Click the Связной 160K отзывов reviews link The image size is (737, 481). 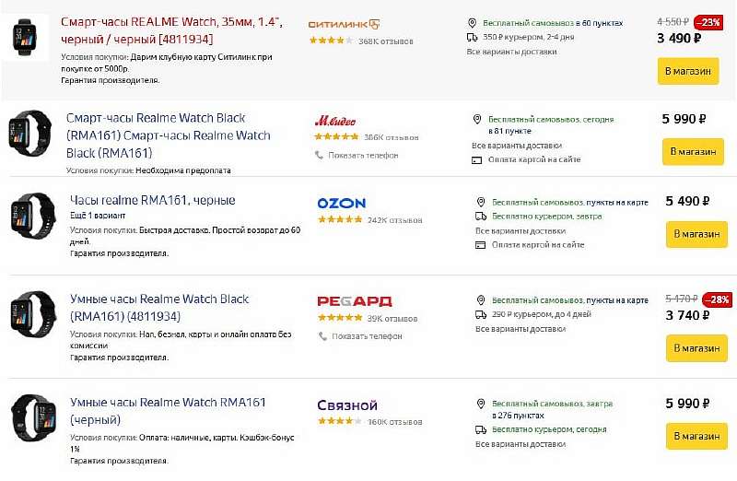[x=394, y=422]
